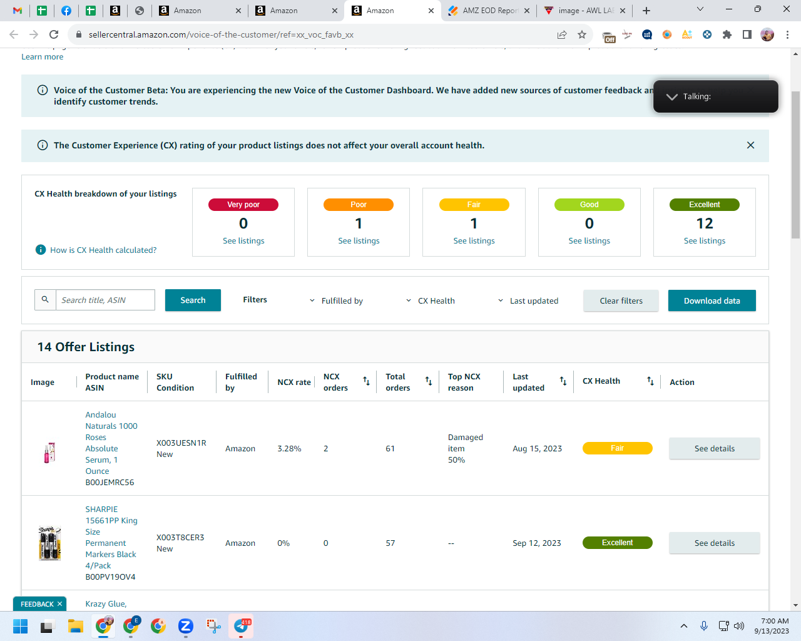The height and width of the screenshot is (641, 801).
Task: Open Task View from the taskbar
Action: pyautogui.click(x=48, y=626)
